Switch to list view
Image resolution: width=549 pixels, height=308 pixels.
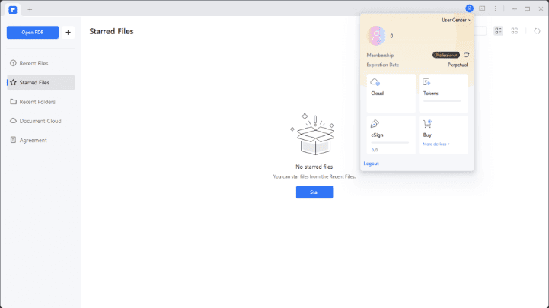click(498, 31)
